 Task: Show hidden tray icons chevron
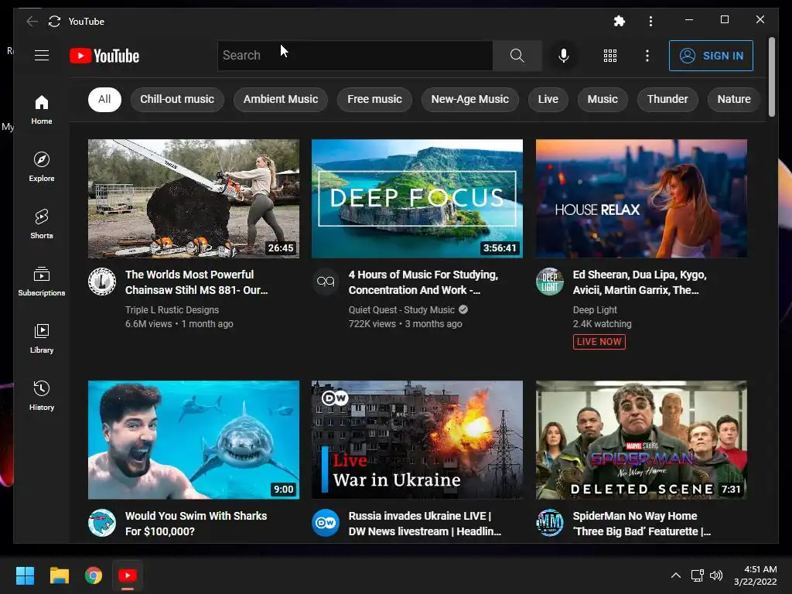pos(675,575)
